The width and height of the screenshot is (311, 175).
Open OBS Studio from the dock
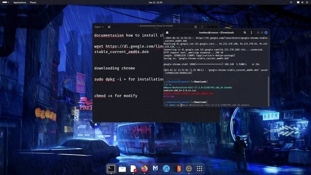coord(189,169)
